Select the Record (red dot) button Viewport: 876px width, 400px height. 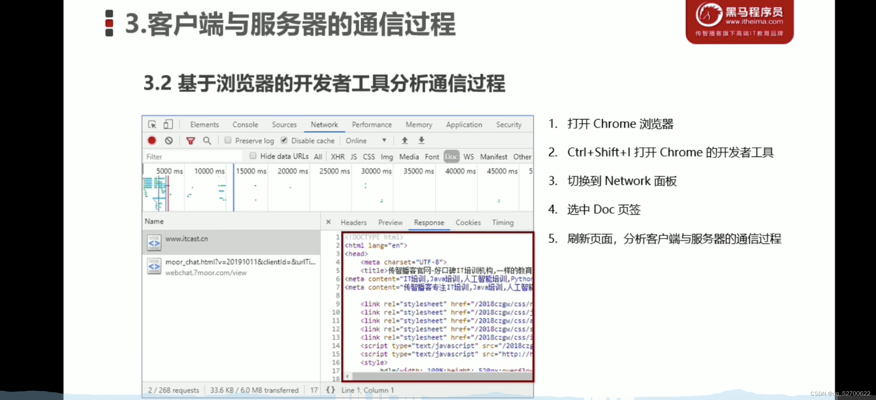coord(151,141)
